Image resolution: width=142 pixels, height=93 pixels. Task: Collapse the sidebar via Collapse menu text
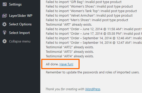click(x=20, y=41)
